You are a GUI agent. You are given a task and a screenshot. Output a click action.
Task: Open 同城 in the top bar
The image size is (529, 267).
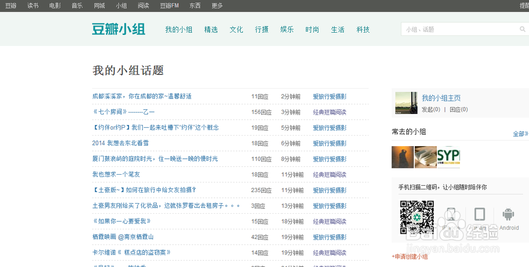click(99, 6)
